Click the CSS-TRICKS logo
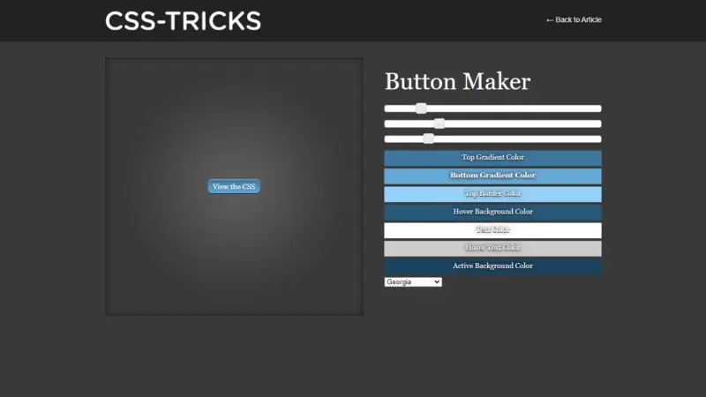The image size is (706, 397). coord(183,20)
